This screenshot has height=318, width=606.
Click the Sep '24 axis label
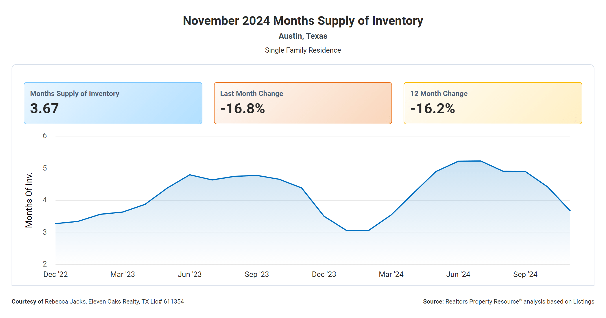(525, 274)
